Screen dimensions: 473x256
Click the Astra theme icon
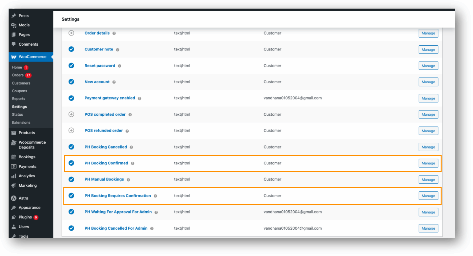click(14, 199)
